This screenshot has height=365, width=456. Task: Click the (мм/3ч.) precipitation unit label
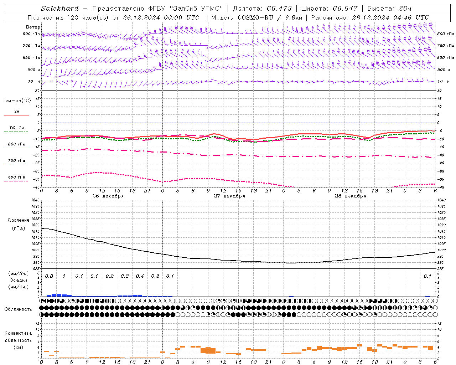pos(18,273)
